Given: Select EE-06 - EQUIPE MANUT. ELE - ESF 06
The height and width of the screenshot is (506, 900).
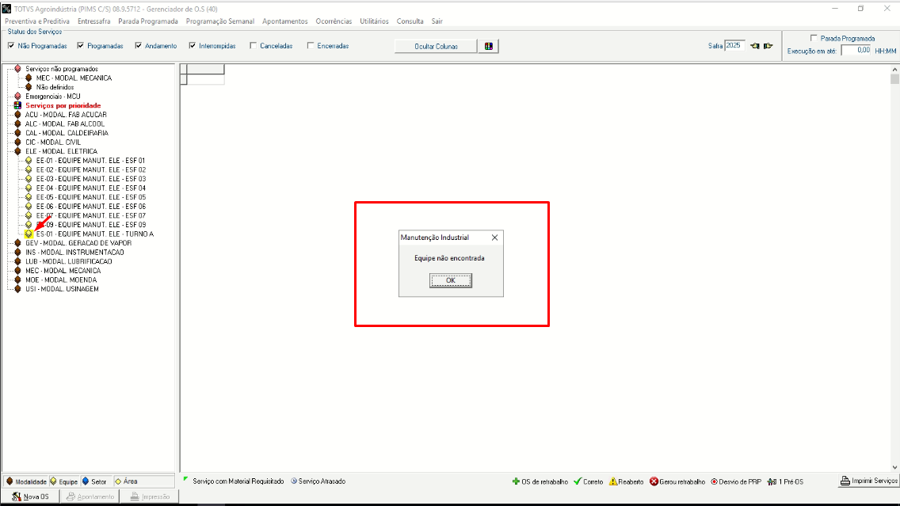Looking at the screenshot, I should 90,207.
